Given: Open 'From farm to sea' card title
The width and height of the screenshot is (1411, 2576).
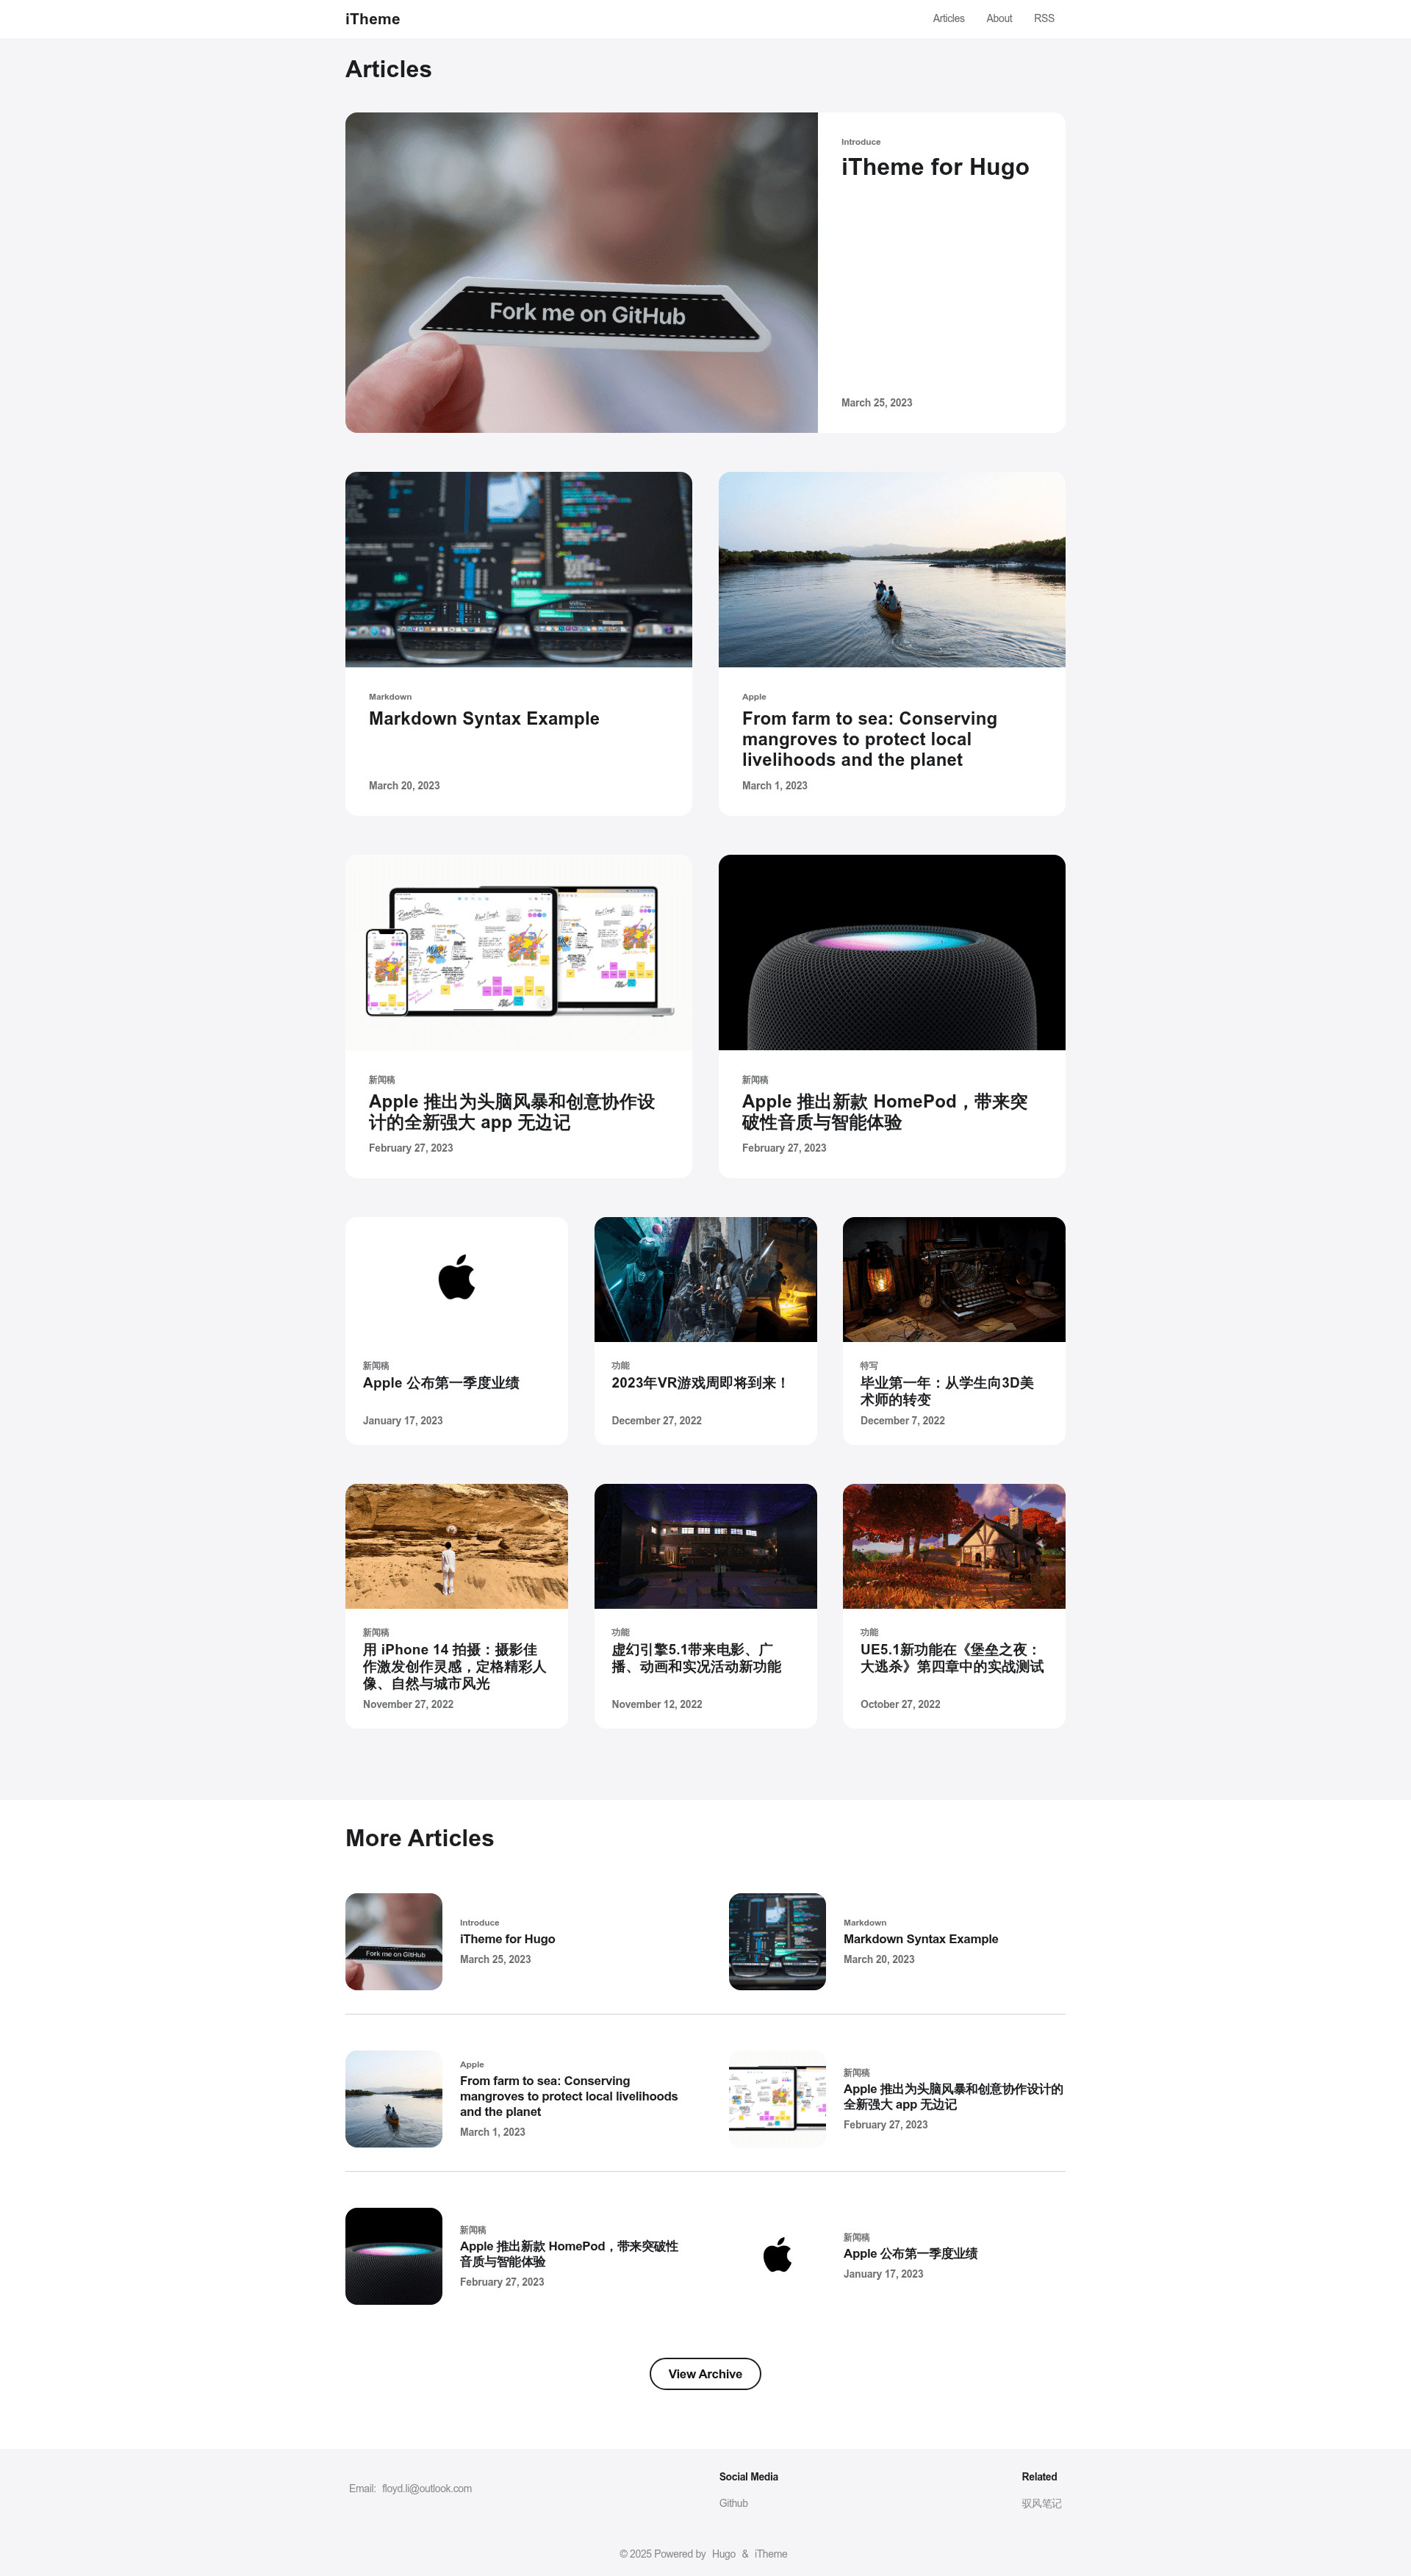Looking at the screenshot, I should (x=868, y=739).
